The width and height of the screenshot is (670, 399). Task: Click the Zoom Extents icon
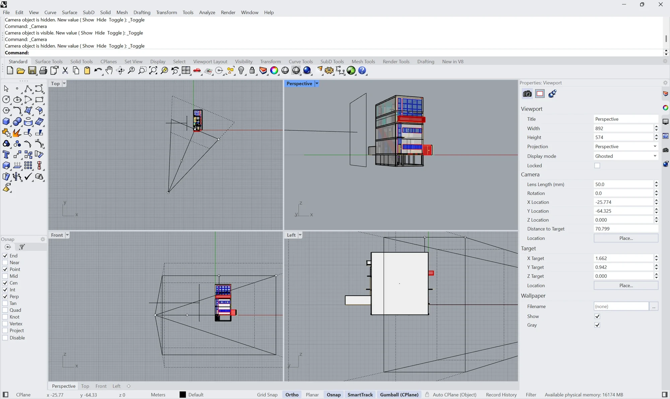coord(153,71)
